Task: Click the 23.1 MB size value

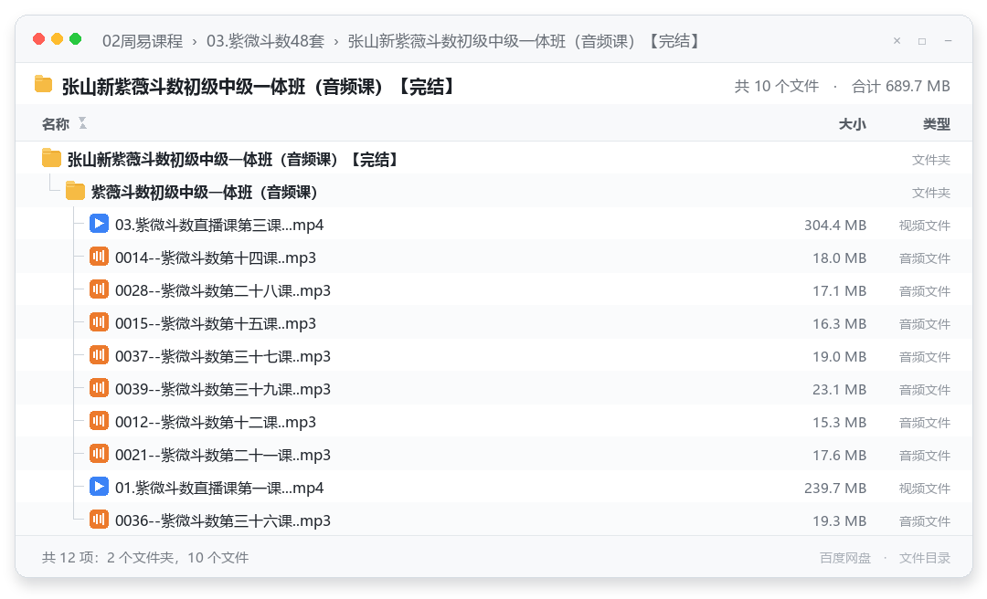Action: [839, 390]
